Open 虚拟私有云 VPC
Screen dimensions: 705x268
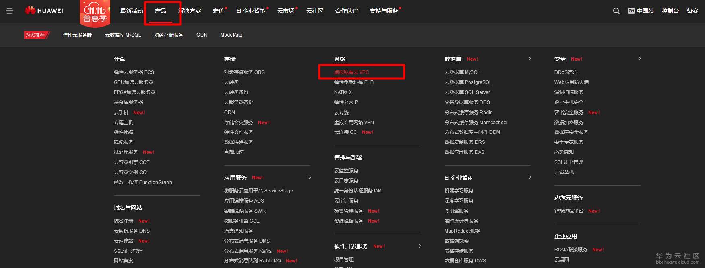click(351, 72)
